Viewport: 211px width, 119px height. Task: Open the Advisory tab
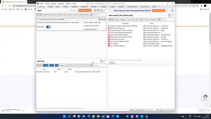[x=112, y=63]
